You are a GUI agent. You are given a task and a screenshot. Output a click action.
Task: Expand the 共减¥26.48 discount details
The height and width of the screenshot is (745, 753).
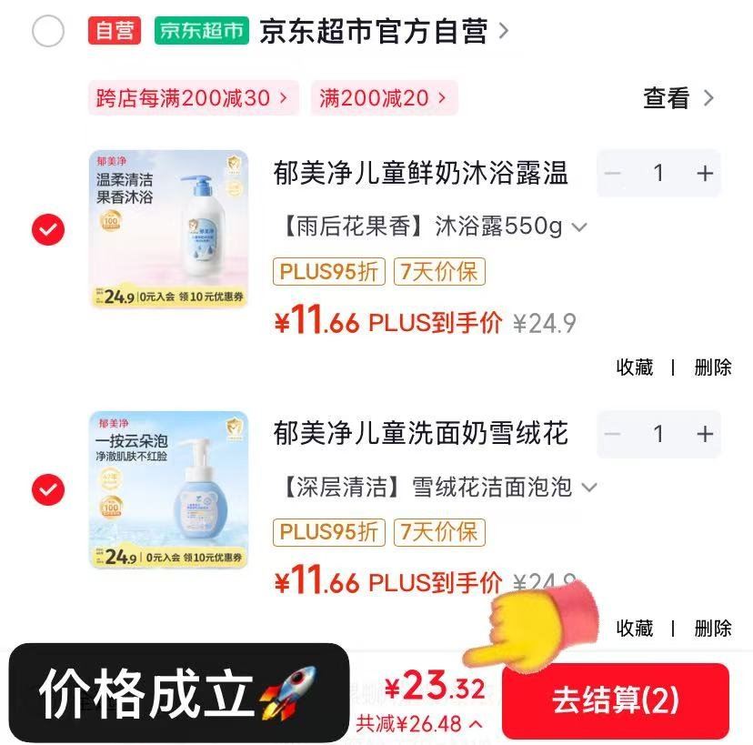(419, 724)
